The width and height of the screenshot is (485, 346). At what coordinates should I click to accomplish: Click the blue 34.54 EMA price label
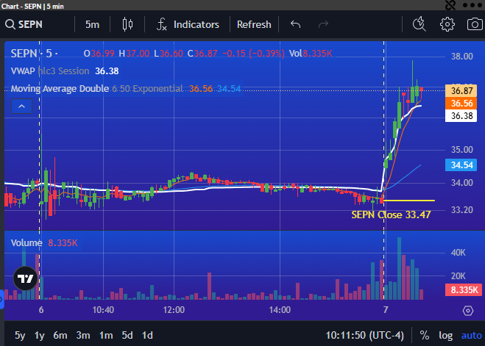click(461, 165)
